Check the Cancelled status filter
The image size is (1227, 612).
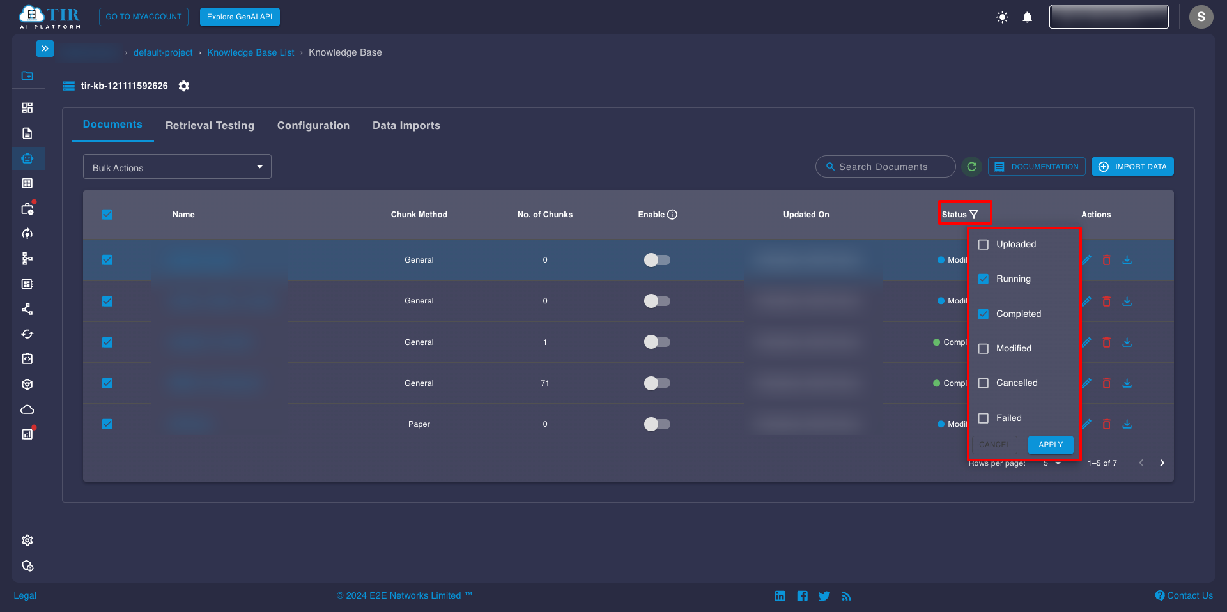[984, 383]
